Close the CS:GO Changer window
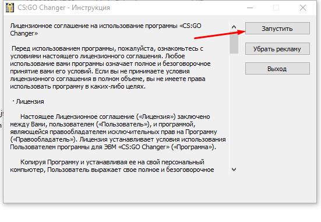This screenshot has width=321, height=222. tap(303, 8)
